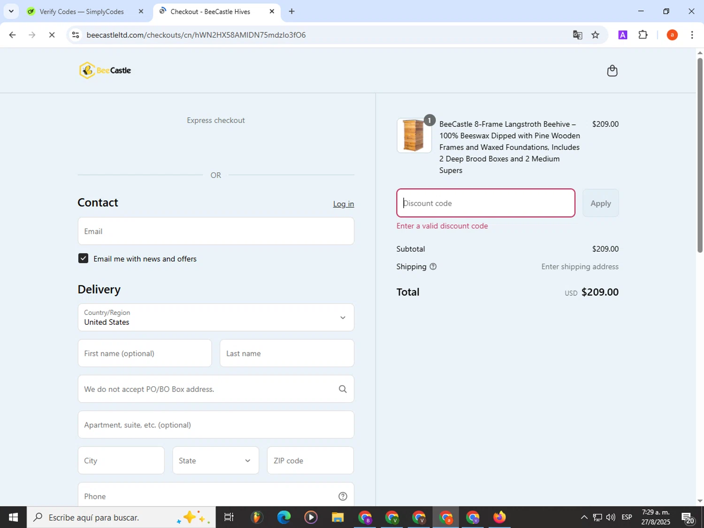The width and height of the screenshot is (704, 528).
Task: Click the 'Enter shipping address' text
Action: [580, 267]
